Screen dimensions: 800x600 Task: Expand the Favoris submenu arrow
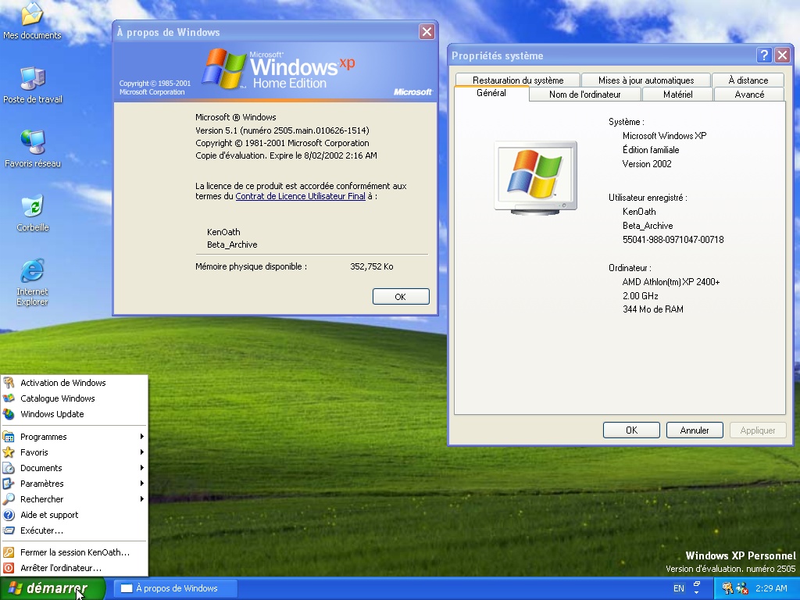pyautogui.click(x=142, y=452)
